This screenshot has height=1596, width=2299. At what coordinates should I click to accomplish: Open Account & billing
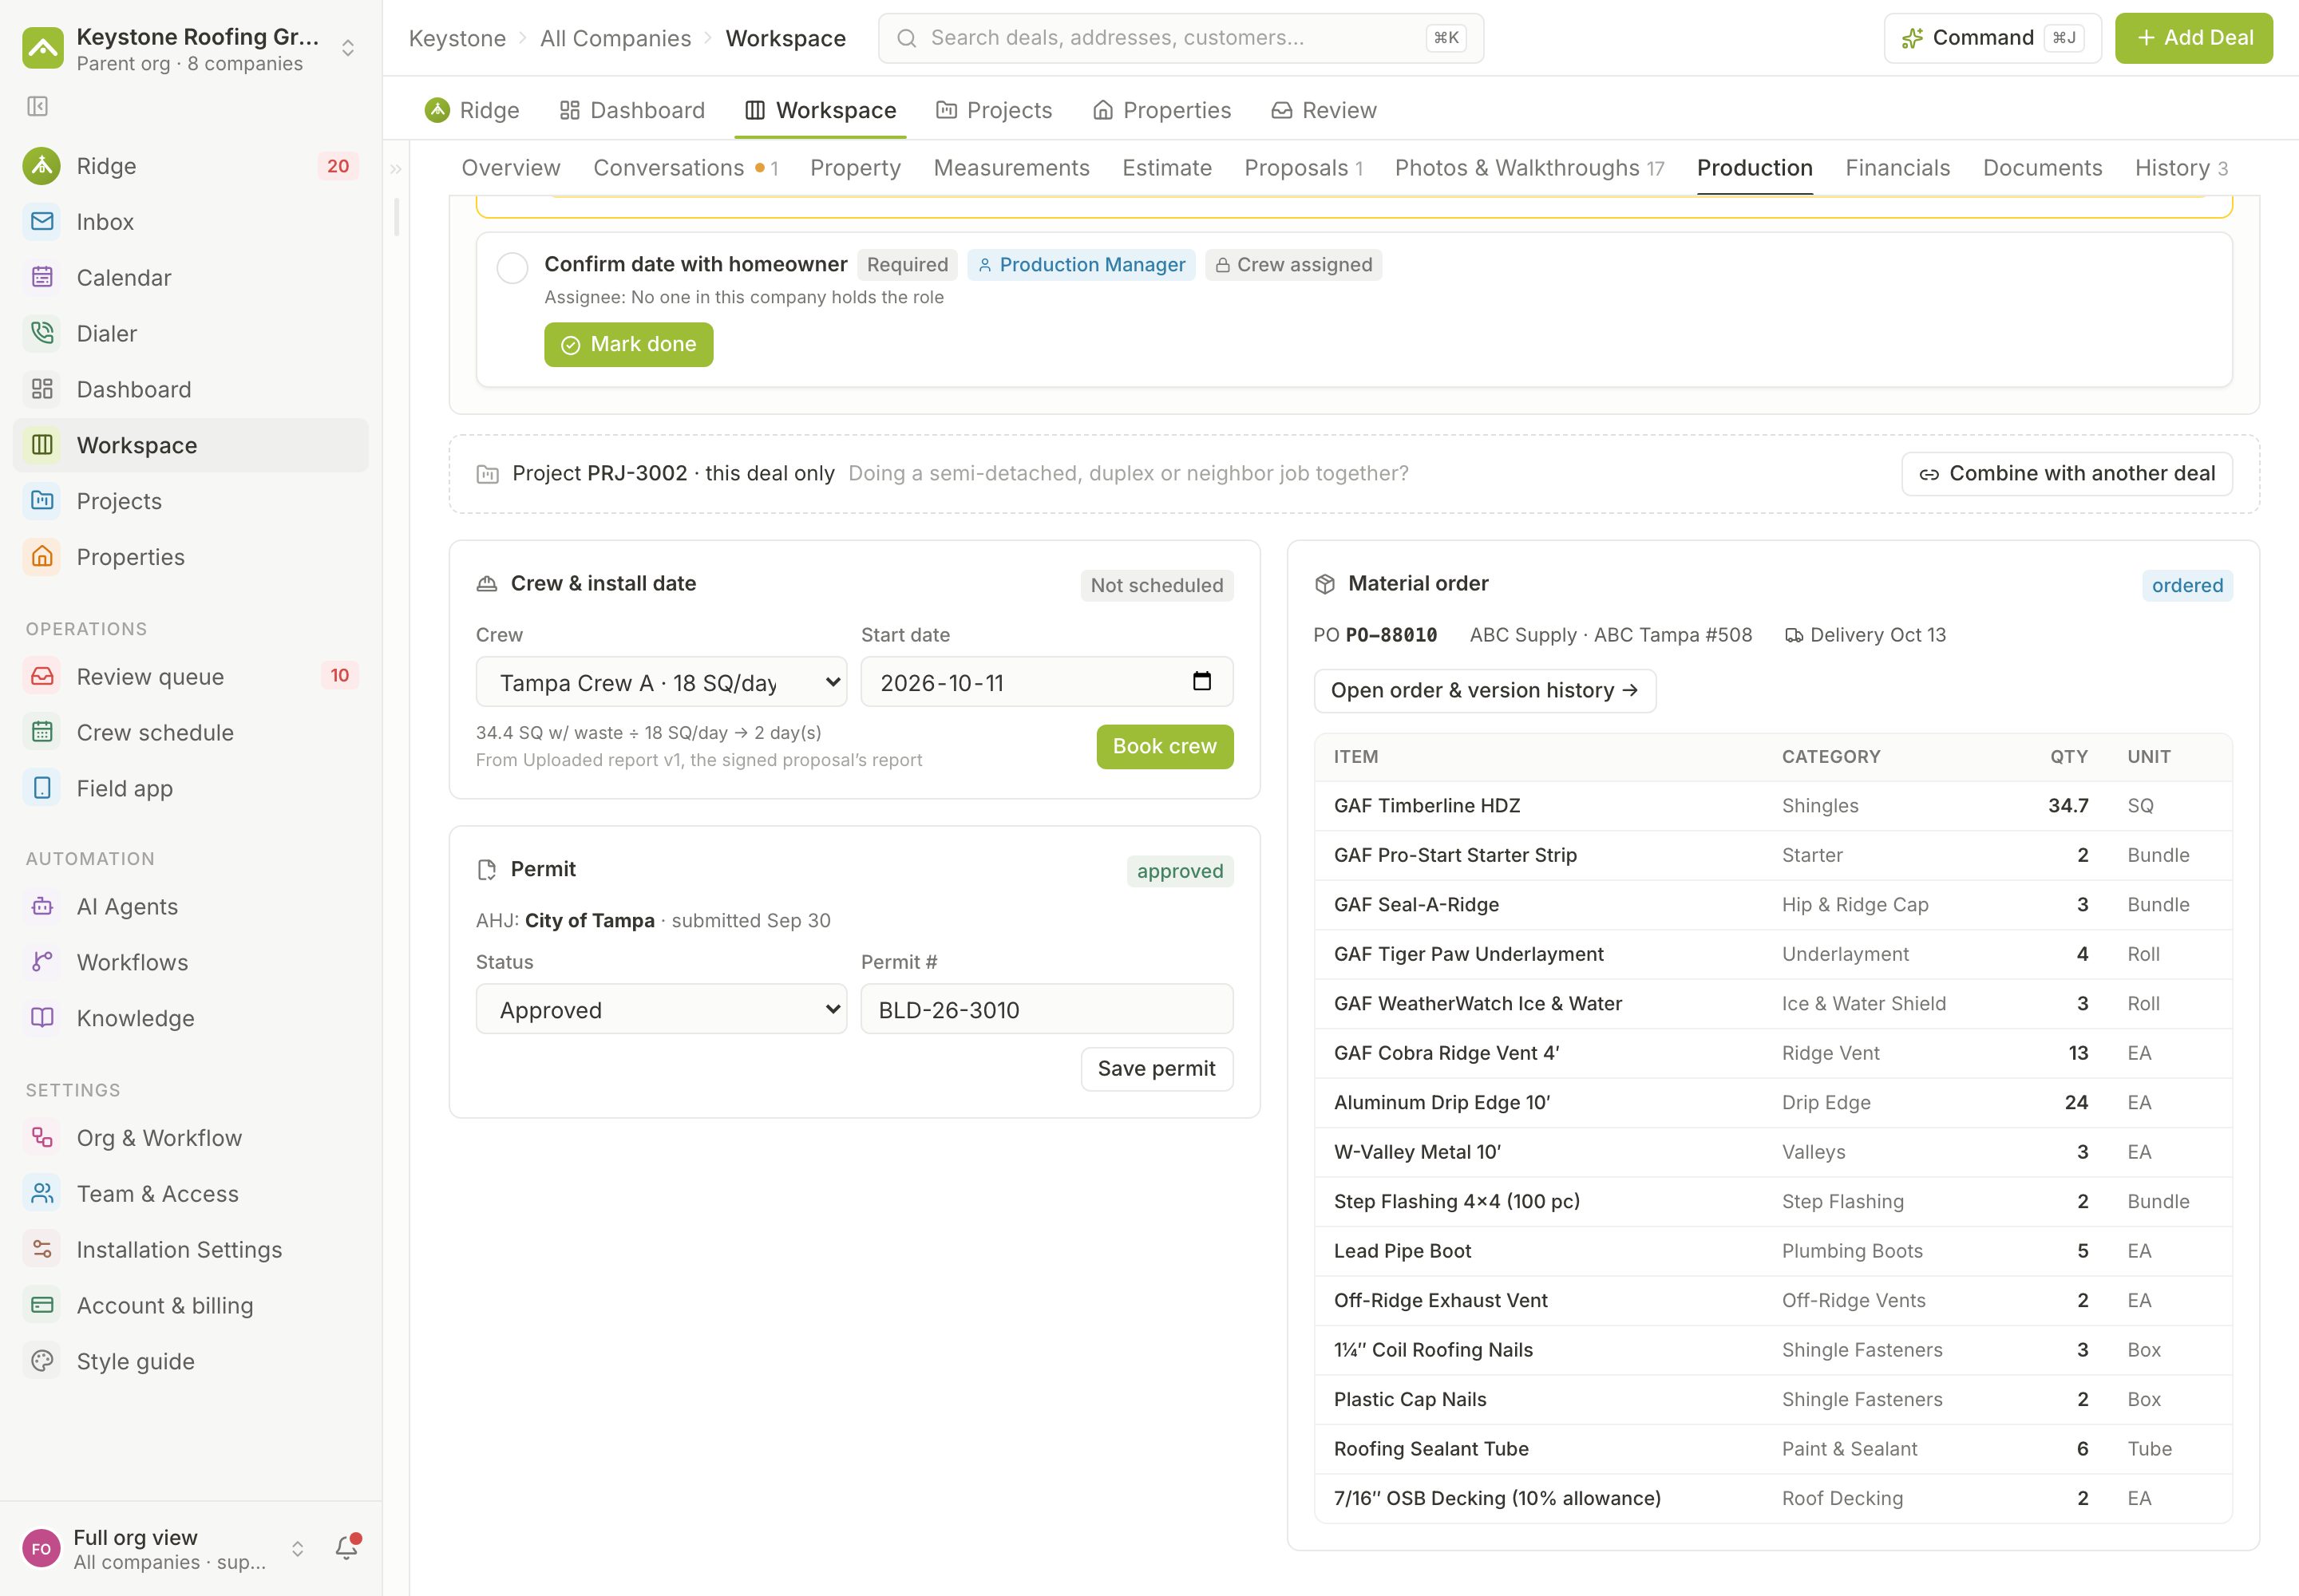coord(190,1306)
